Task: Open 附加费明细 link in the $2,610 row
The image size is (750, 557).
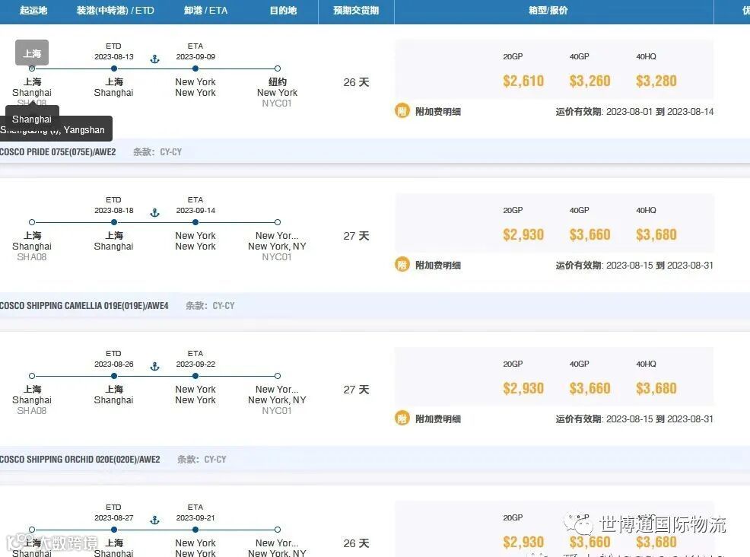Action: click(437, 112)
